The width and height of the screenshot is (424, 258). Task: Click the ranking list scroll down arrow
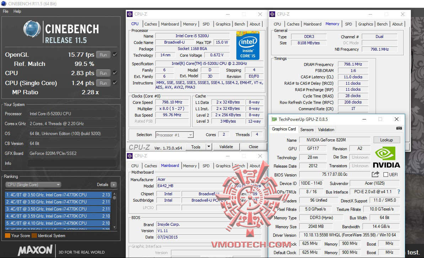click(114, 227)
